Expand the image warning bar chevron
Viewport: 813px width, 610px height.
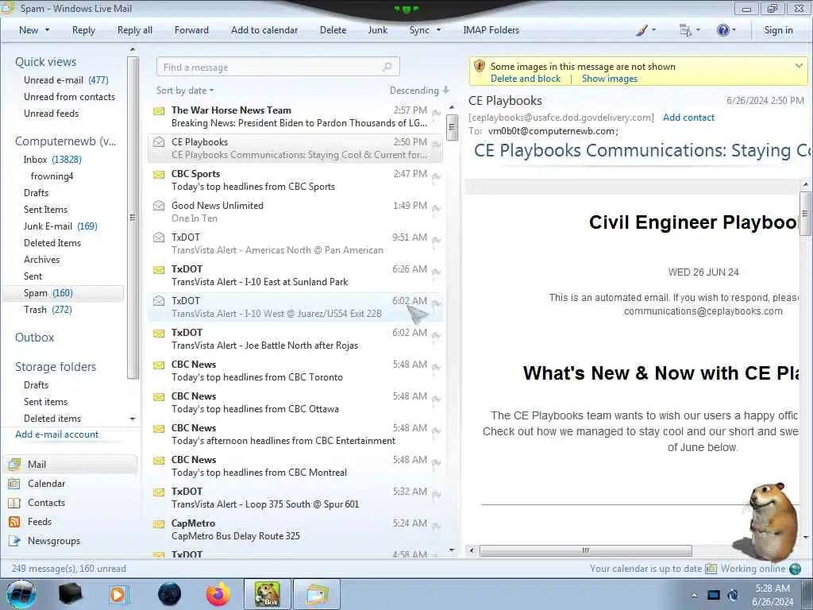point(799,66)
